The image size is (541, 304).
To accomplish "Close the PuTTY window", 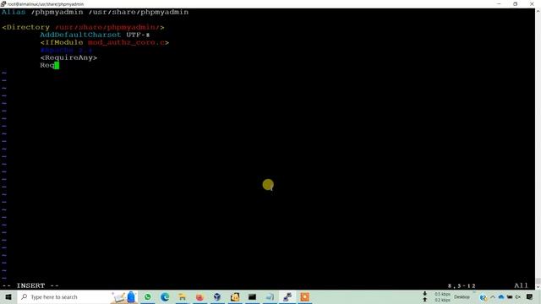I will (532, 3).
